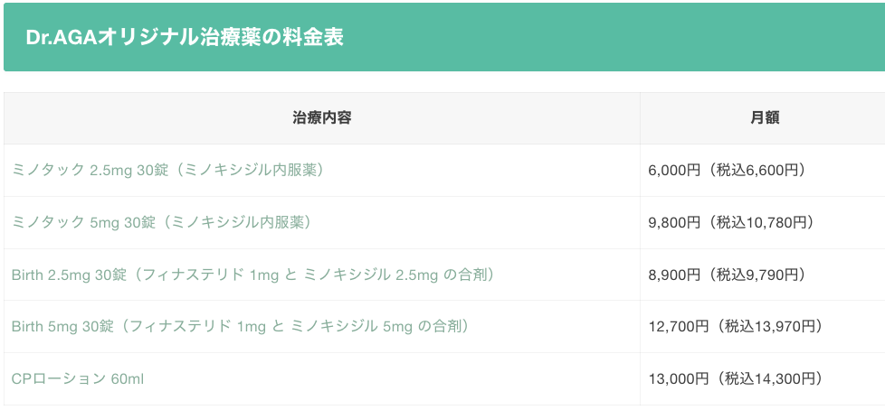
Task: Click the 8,900円 base price
Action: point(674,275)
